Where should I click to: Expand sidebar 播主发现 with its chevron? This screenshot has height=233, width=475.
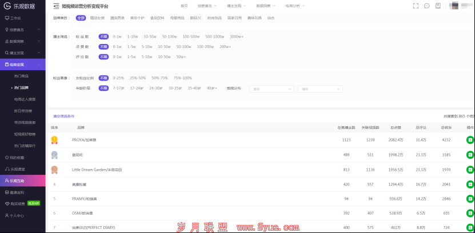pos(39,53)
